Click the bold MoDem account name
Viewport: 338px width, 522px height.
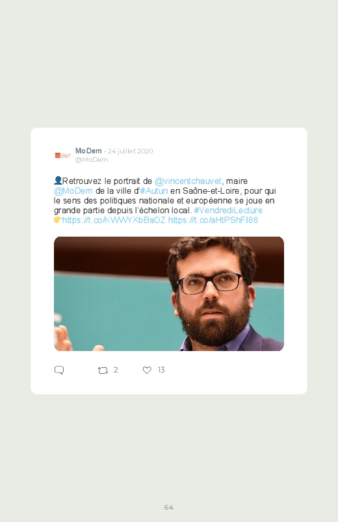pos(88,151)
